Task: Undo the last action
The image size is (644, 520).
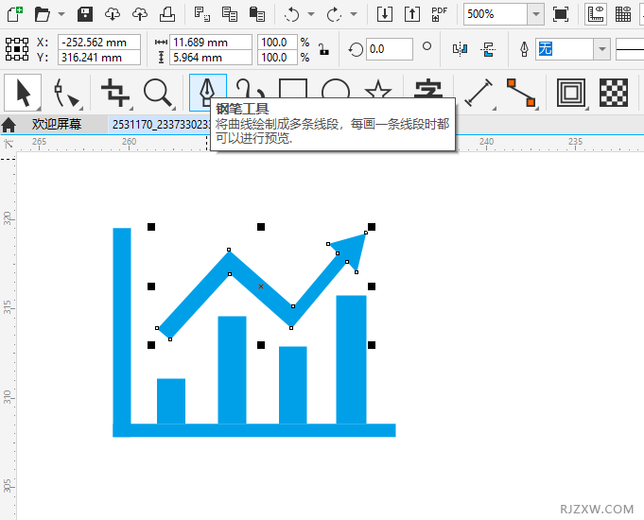Action: pos(291,15)
